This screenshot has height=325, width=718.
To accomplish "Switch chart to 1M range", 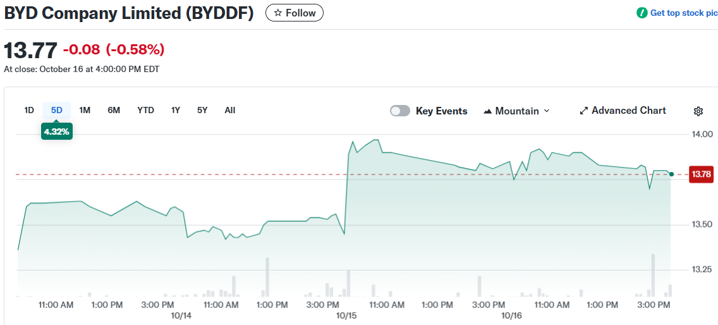I will (85, 110).
